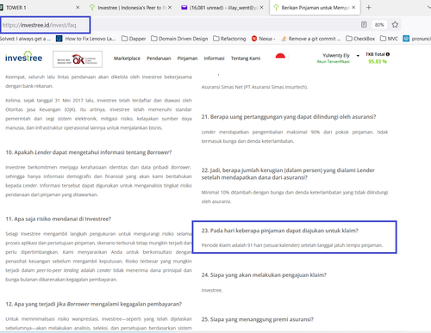This screenshot has height=333, width=431.
Task: Click the TKB Total info icon
Action: point(388,54)
